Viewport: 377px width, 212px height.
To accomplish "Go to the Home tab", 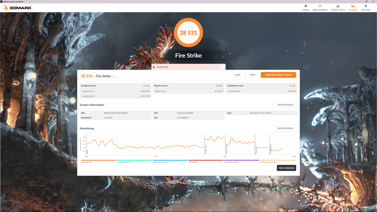I will 306,8.
